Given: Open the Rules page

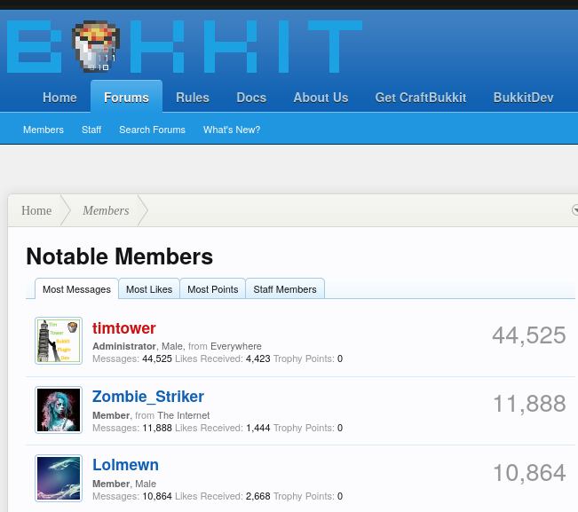Looking at the screenshot, I should [x=193, y=98].
